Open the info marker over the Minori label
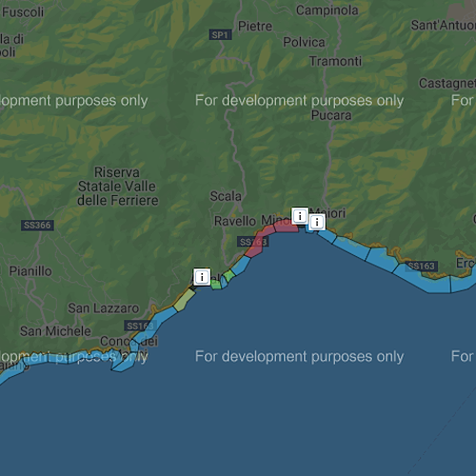The image size is (476, 476). coord(300,216)
